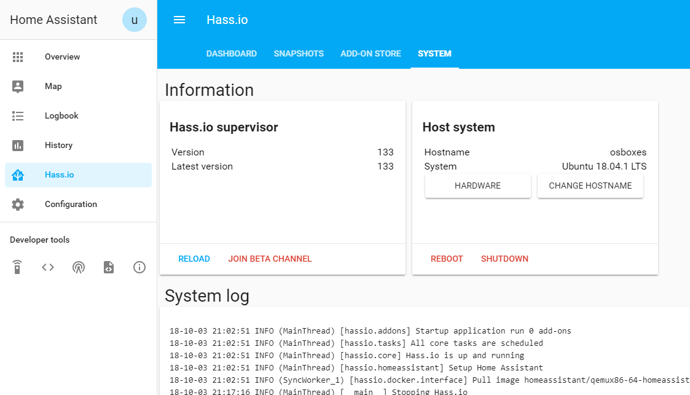The width and height of the screenshot is (690, 395).
Task: Click the Logbook list icon
Action: [18, 116]
